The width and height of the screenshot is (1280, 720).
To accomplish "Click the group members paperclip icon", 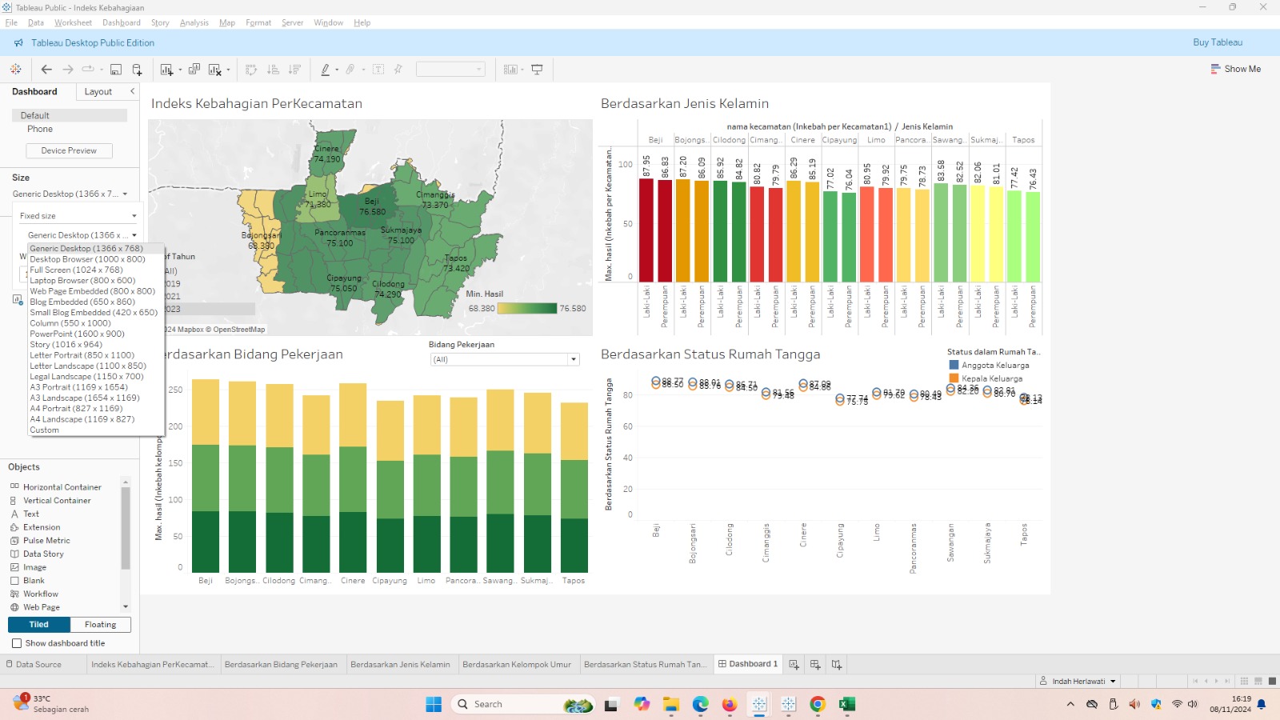I will pyautogui.click(x=350, y=70).
